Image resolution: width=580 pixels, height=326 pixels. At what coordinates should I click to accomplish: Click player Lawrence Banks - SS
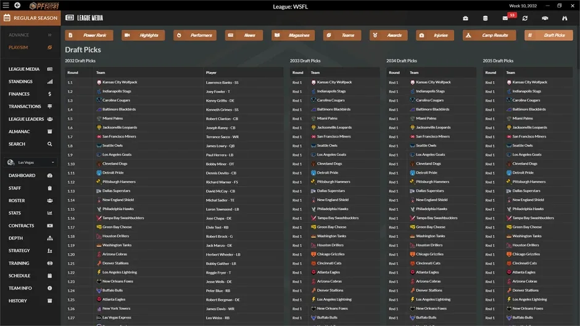coord(222,83)
